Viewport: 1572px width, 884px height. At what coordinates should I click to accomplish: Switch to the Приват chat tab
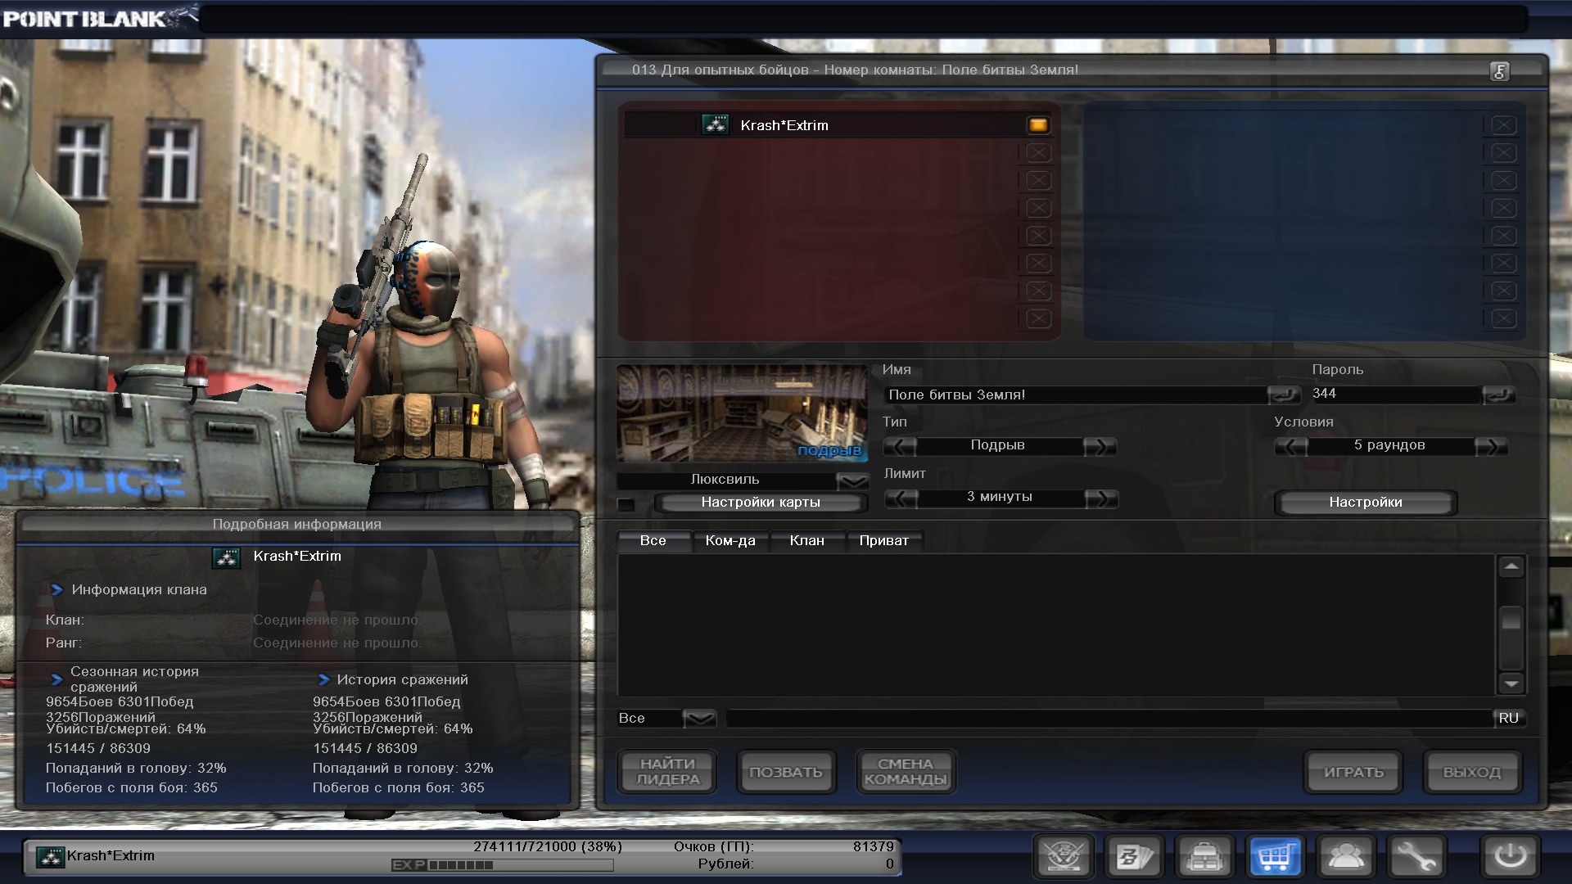click(883, 541)
